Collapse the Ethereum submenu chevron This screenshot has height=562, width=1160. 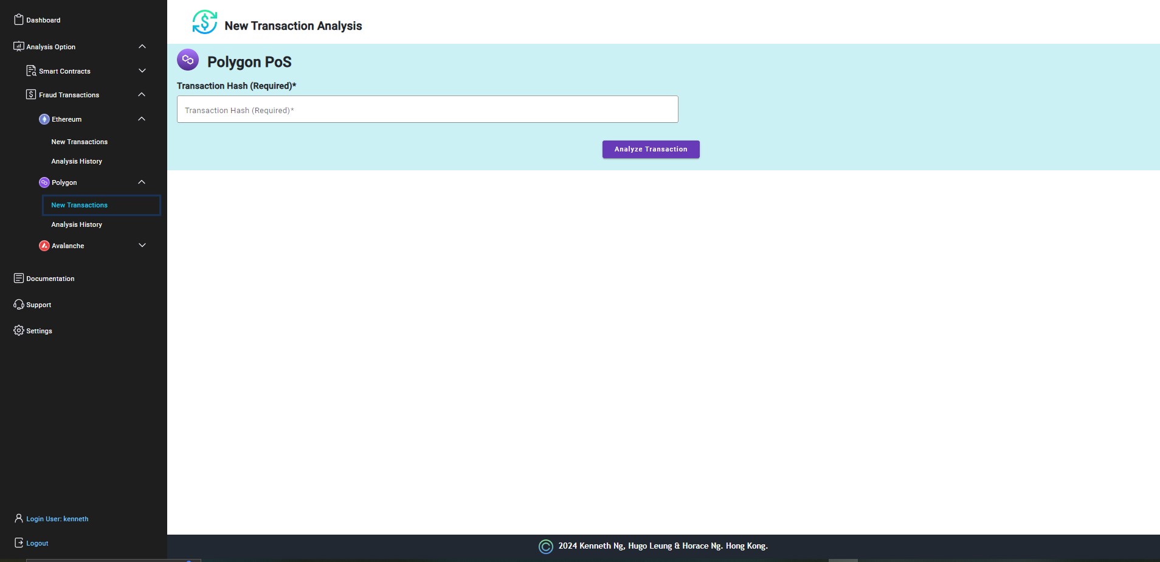(x=142, y=119)
